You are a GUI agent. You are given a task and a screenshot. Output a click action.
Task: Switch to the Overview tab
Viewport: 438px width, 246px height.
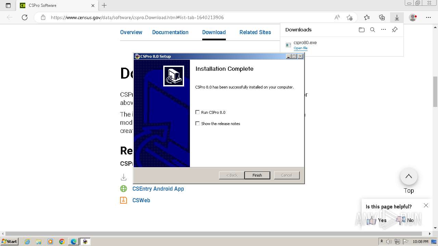[131, 32]
